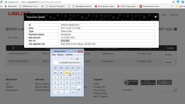Click calculator digit 5
This screenshot has width=185, height=104.
[61, 82]
